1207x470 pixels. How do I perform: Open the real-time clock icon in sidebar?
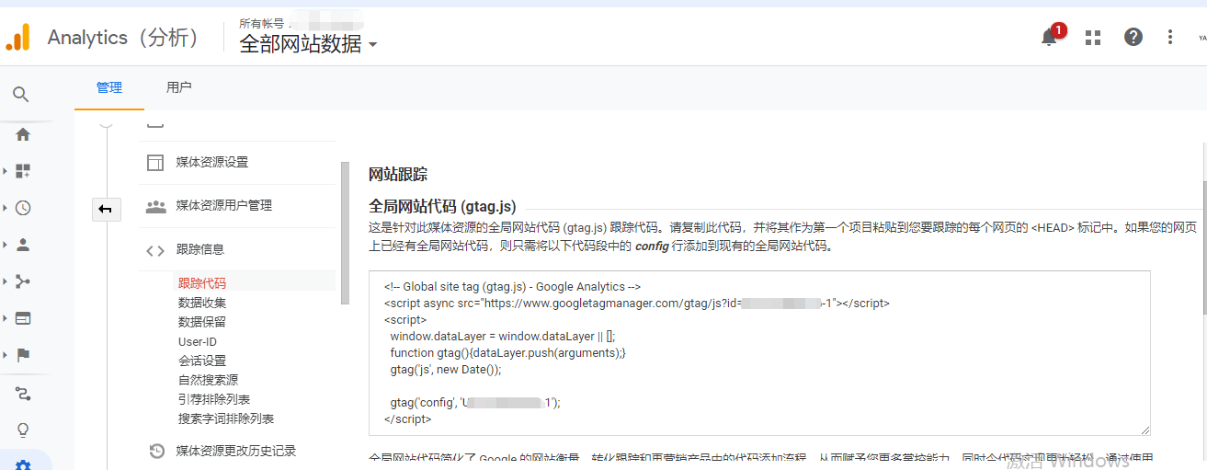coord(23,208)
